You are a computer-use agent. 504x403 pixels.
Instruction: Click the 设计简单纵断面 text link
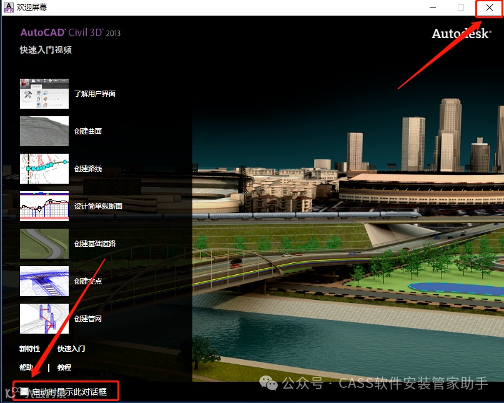coord(98,206)
